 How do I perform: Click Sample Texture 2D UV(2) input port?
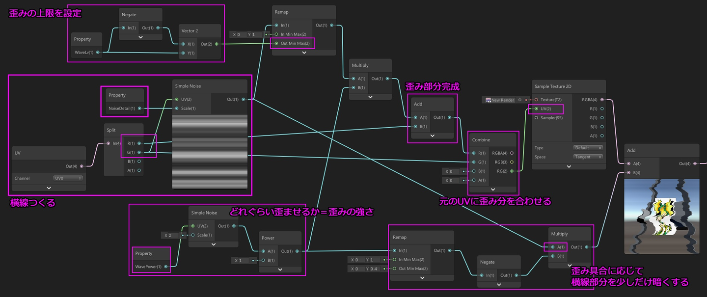pyautogui.click(x=536, y=108)
